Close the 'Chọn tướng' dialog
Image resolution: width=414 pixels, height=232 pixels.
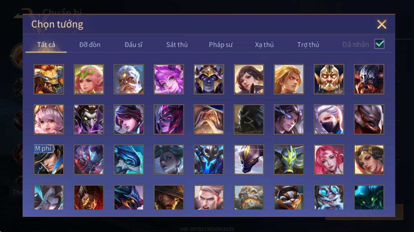[x=382, y=24]
